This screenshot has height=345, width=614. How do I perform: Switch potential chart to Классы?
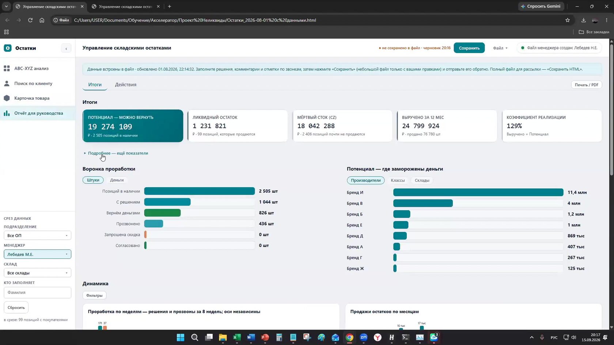click(x=398, y=180)
